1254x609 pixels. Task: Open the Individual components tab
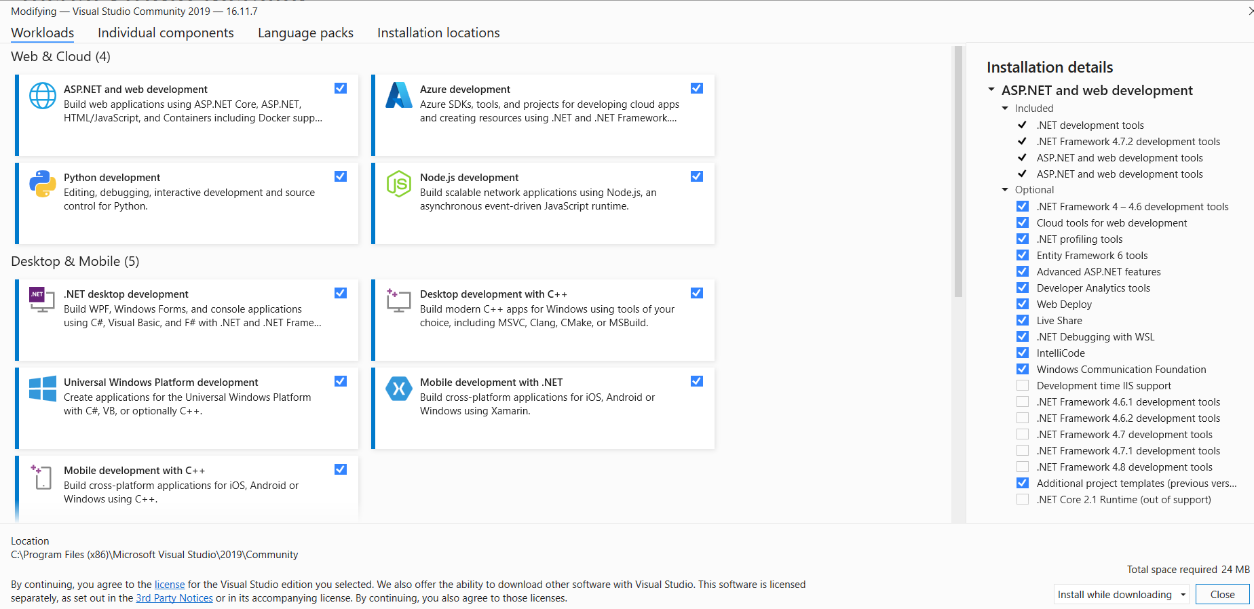166,33
